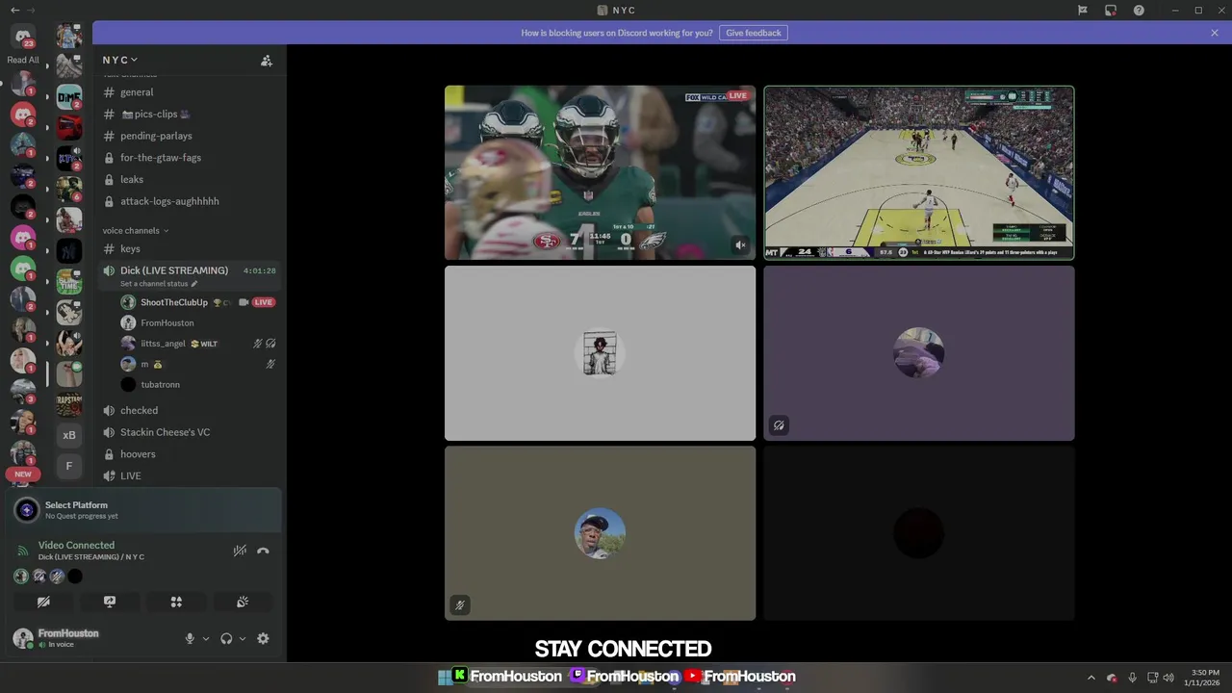Click Set a channel status
Screen dimensions: 1232x693
159,284
